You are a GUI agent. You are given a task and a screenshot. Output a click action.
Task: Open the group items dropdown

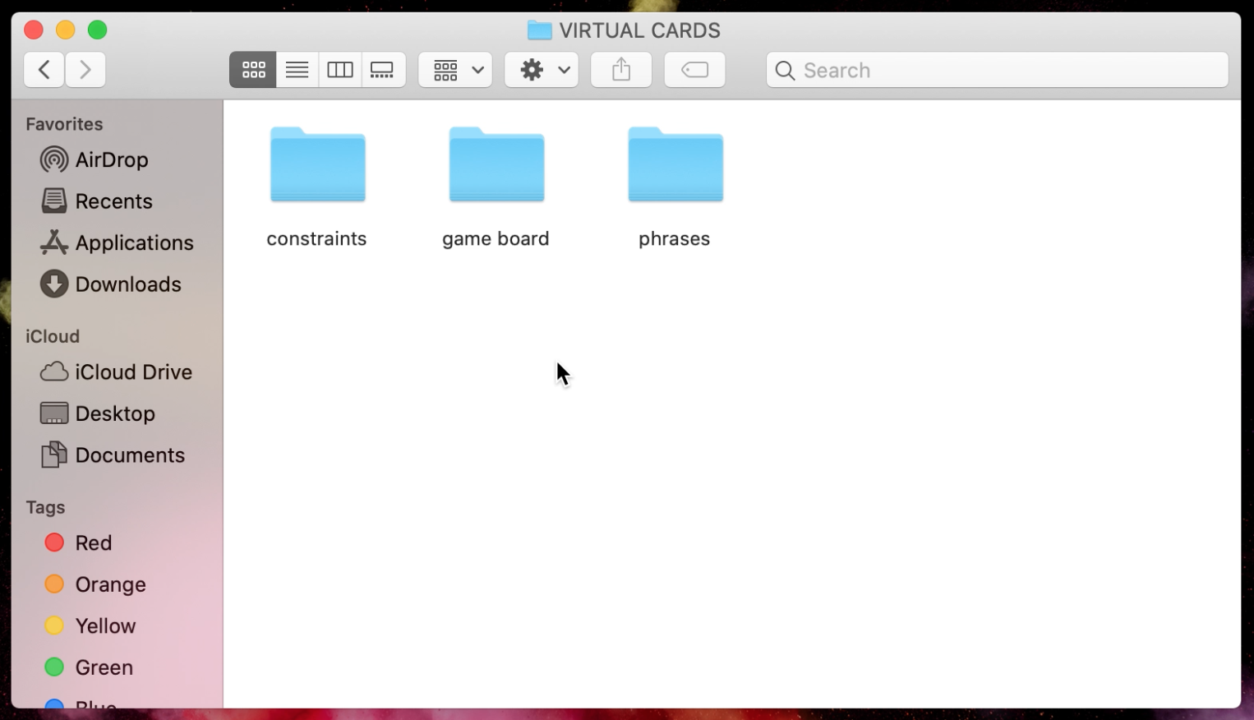[455, 70]
